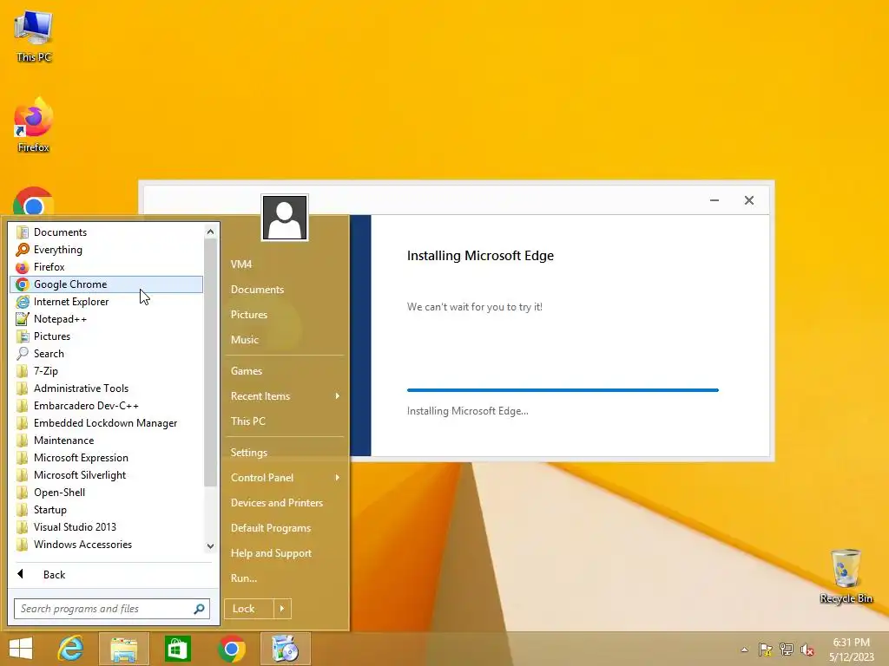Open Default Programs
889x666 pixels.
(285, 528)
